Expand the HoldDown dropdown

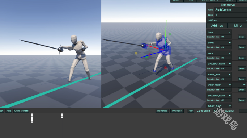click(227, 20)
